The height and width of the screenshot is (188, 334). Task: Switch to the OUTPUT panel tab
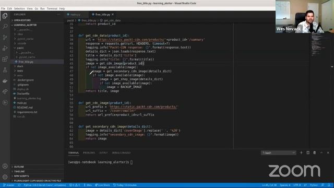[103, 153]
